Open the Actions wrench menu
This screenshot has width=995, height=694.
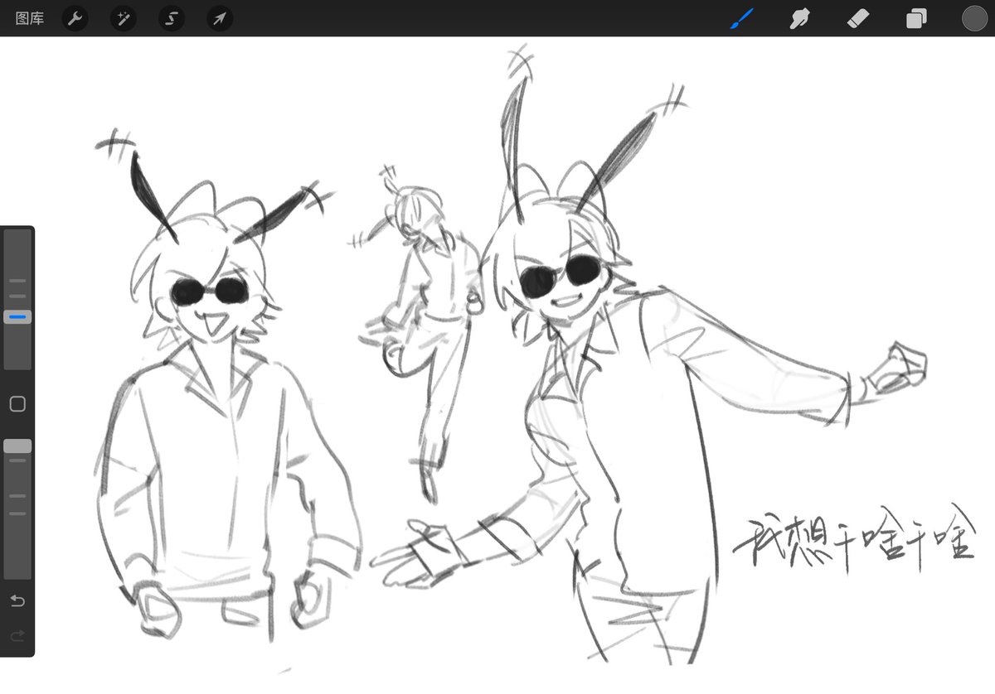[75, 18]
